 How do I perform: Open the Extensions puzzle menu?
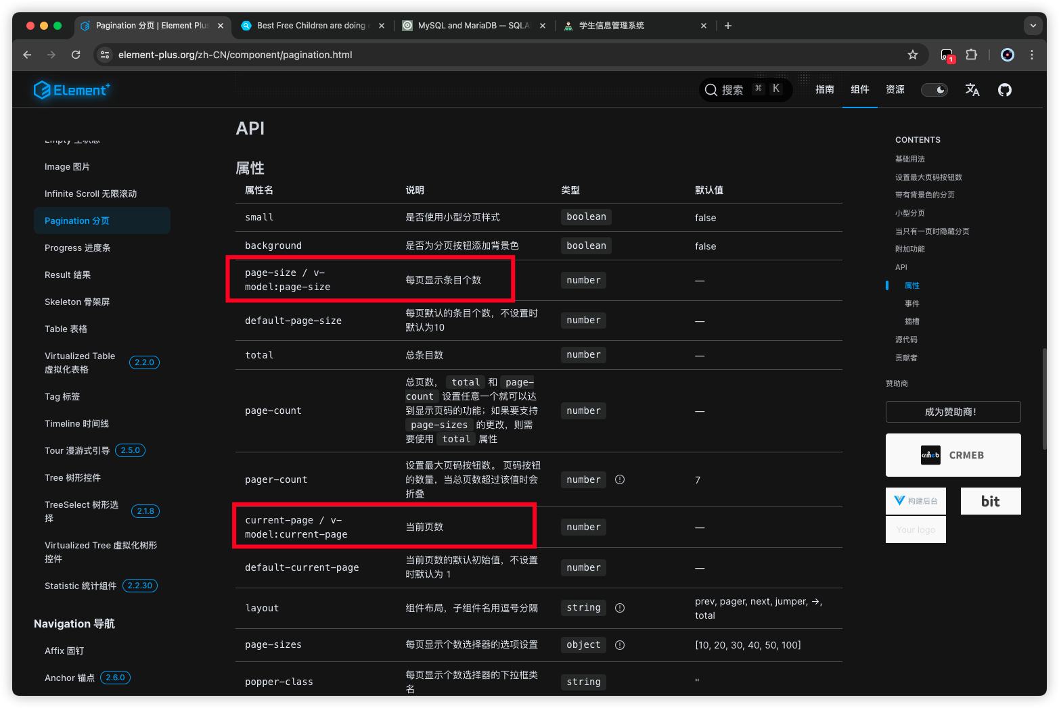click(972, 55)
